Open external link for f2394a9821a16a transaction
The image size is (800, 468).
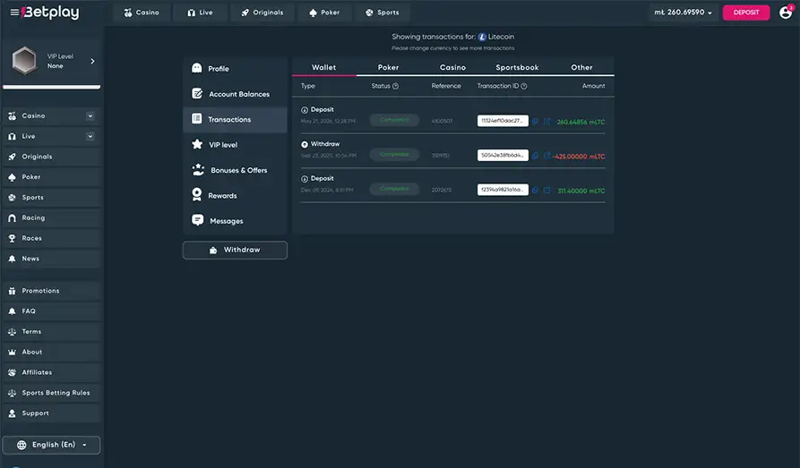point(547,191)
